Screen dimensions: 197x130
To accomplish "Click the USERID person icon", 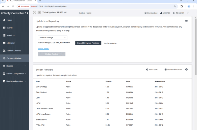I will coord(161,13).
